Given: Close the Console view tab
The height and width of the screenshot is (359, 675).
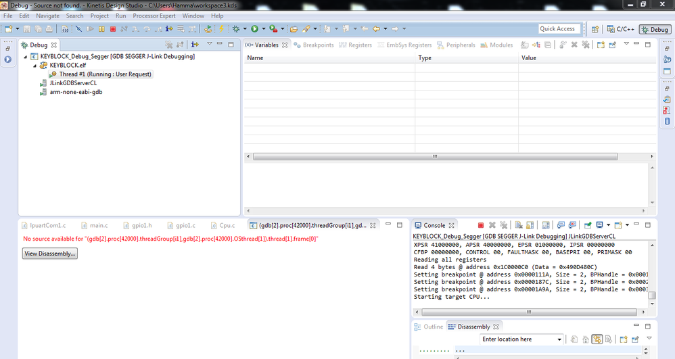Looking at the screenshot, I should tap(451, 225).
